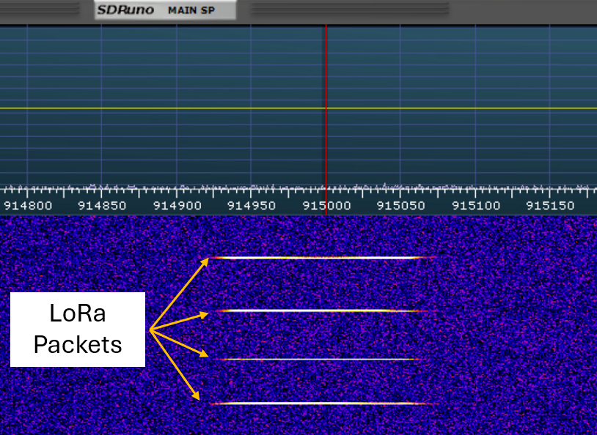
Task: Select the 914850 frequency scale label
Action: coord(102,206)
